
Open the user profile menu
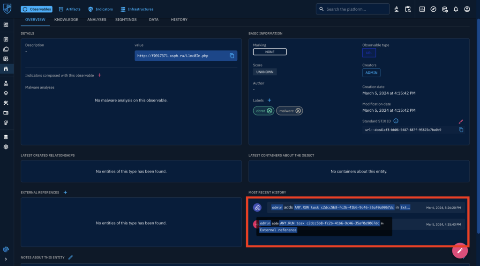tap(467, 9)
